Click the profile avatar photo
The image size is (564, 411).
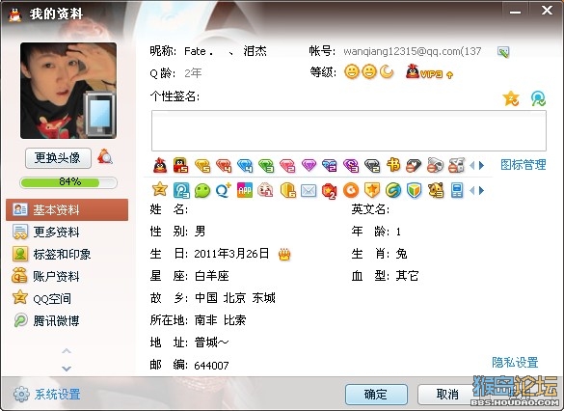coord(68,91)
